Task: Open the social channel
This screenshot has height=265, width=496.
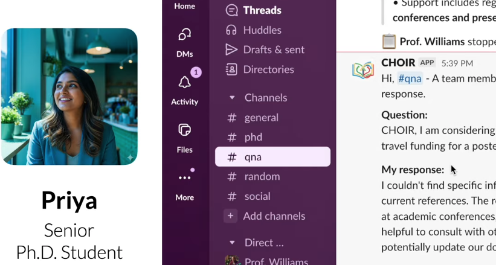Action: tap(257, 196)
